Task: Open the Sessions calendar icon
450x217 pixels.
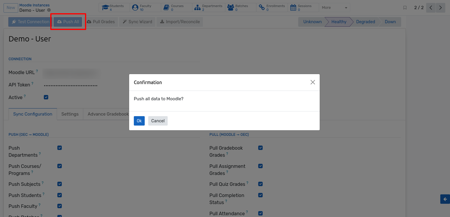Action: tap(293, 8)
